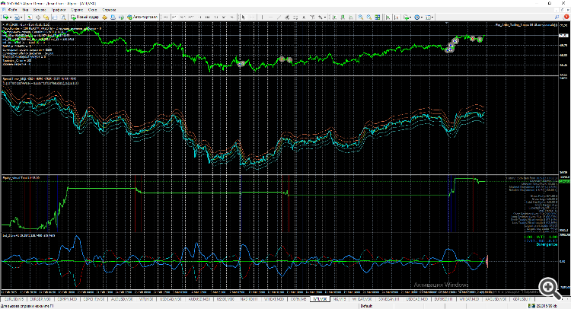Open the search magnifier in toolbar
This screenshot has height=309, width=571.
point(557,17)
